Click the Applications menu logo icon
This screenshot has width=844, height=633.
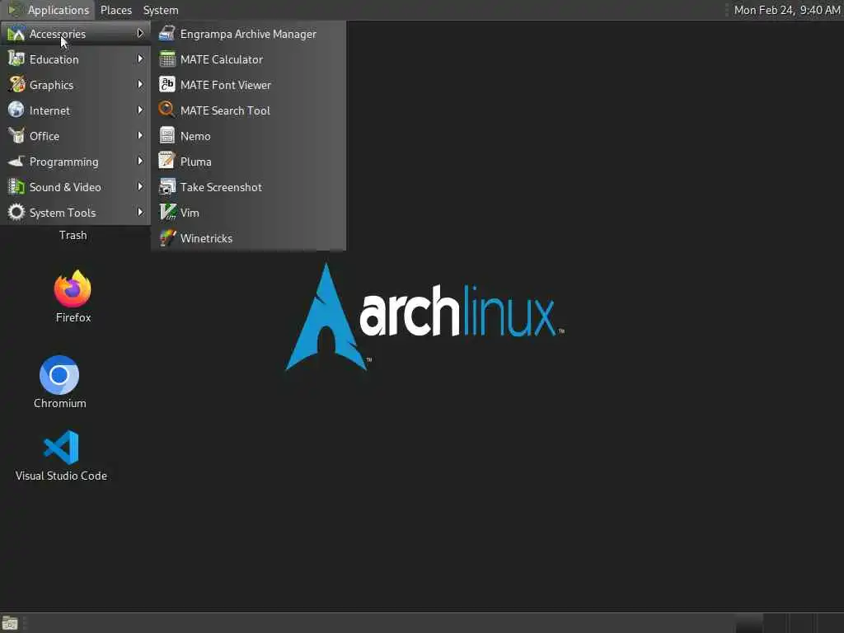[15, 10]
